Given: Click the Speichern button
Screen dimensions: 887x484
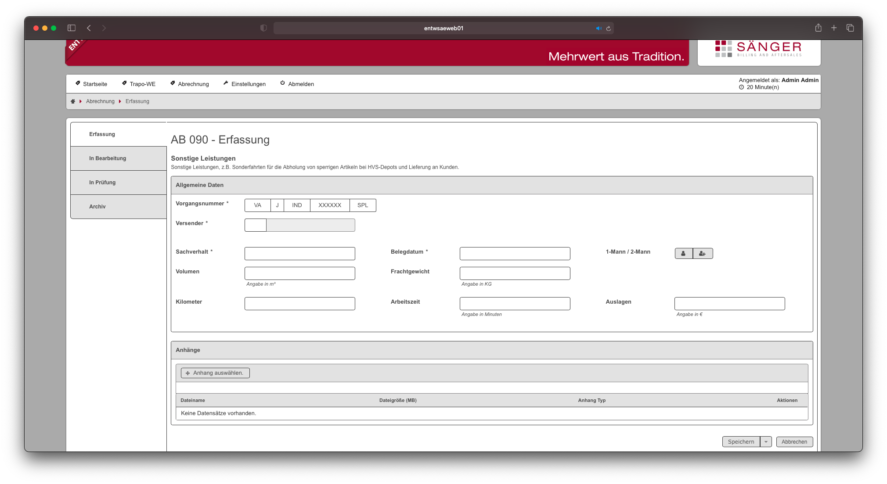Looking at the screenshot, I should point(741,442).
